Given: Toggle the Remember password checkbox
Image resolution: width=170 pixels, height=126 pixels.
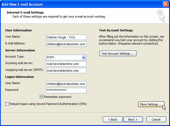Looking at the screenshot, I should (x=42, y=97).
